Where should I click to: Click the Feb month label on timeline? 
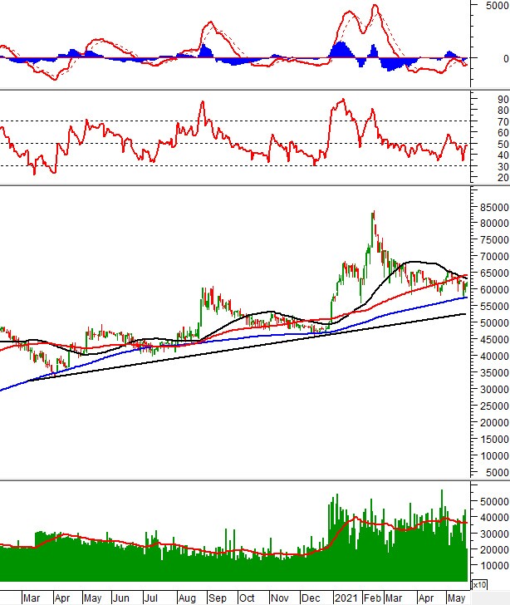pyautogui.click(x=372, y=598)
